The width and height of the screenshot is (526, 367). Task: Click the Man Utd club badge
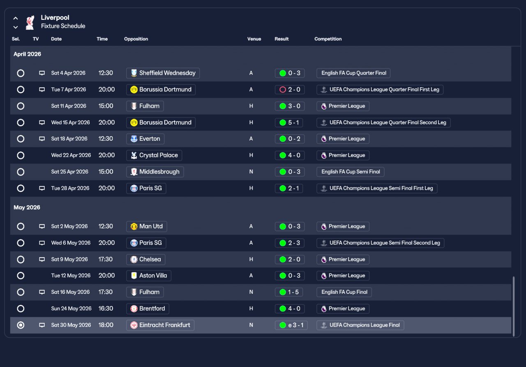point(134,227)
